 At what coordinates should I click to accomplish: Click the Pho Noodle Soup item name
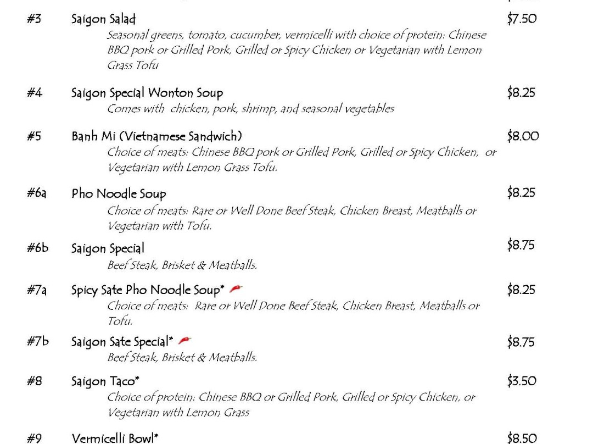pyautogui.click(x=119, y=194)
